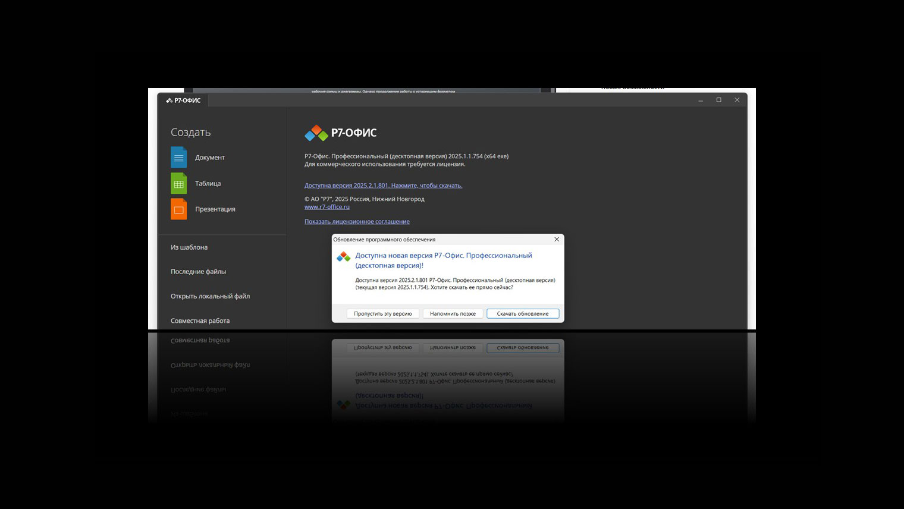Open Совместная работа section
Image resolution: width=904 pixels, height=509 pixels.
[200, 321]
